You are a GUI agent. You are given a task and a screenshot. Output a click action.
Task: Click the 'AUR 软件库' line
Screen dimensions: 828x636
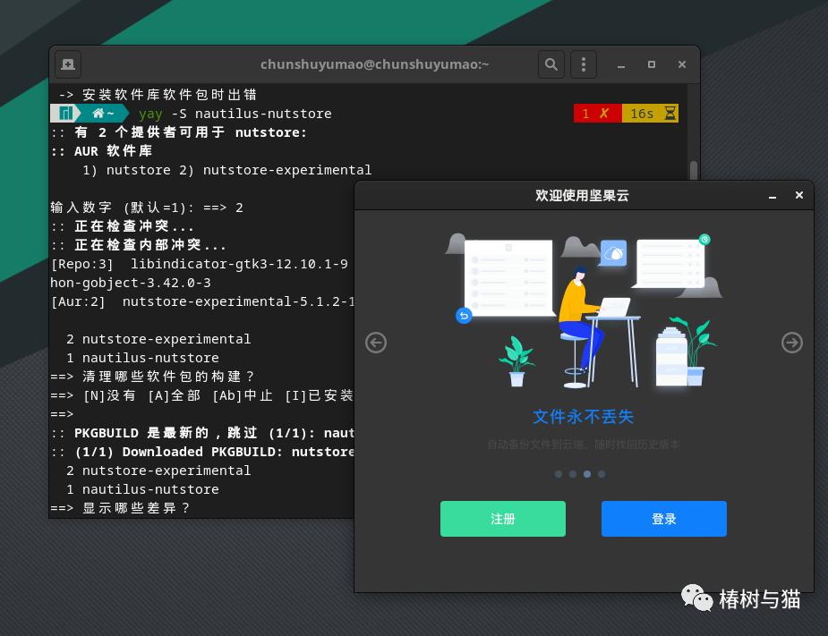102,151
